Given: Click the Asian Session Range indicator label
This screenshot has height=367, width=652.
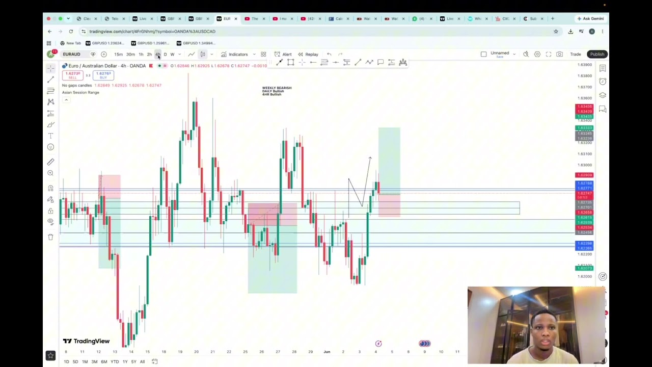Looking at the screenshot, I should tap(80, 92).
